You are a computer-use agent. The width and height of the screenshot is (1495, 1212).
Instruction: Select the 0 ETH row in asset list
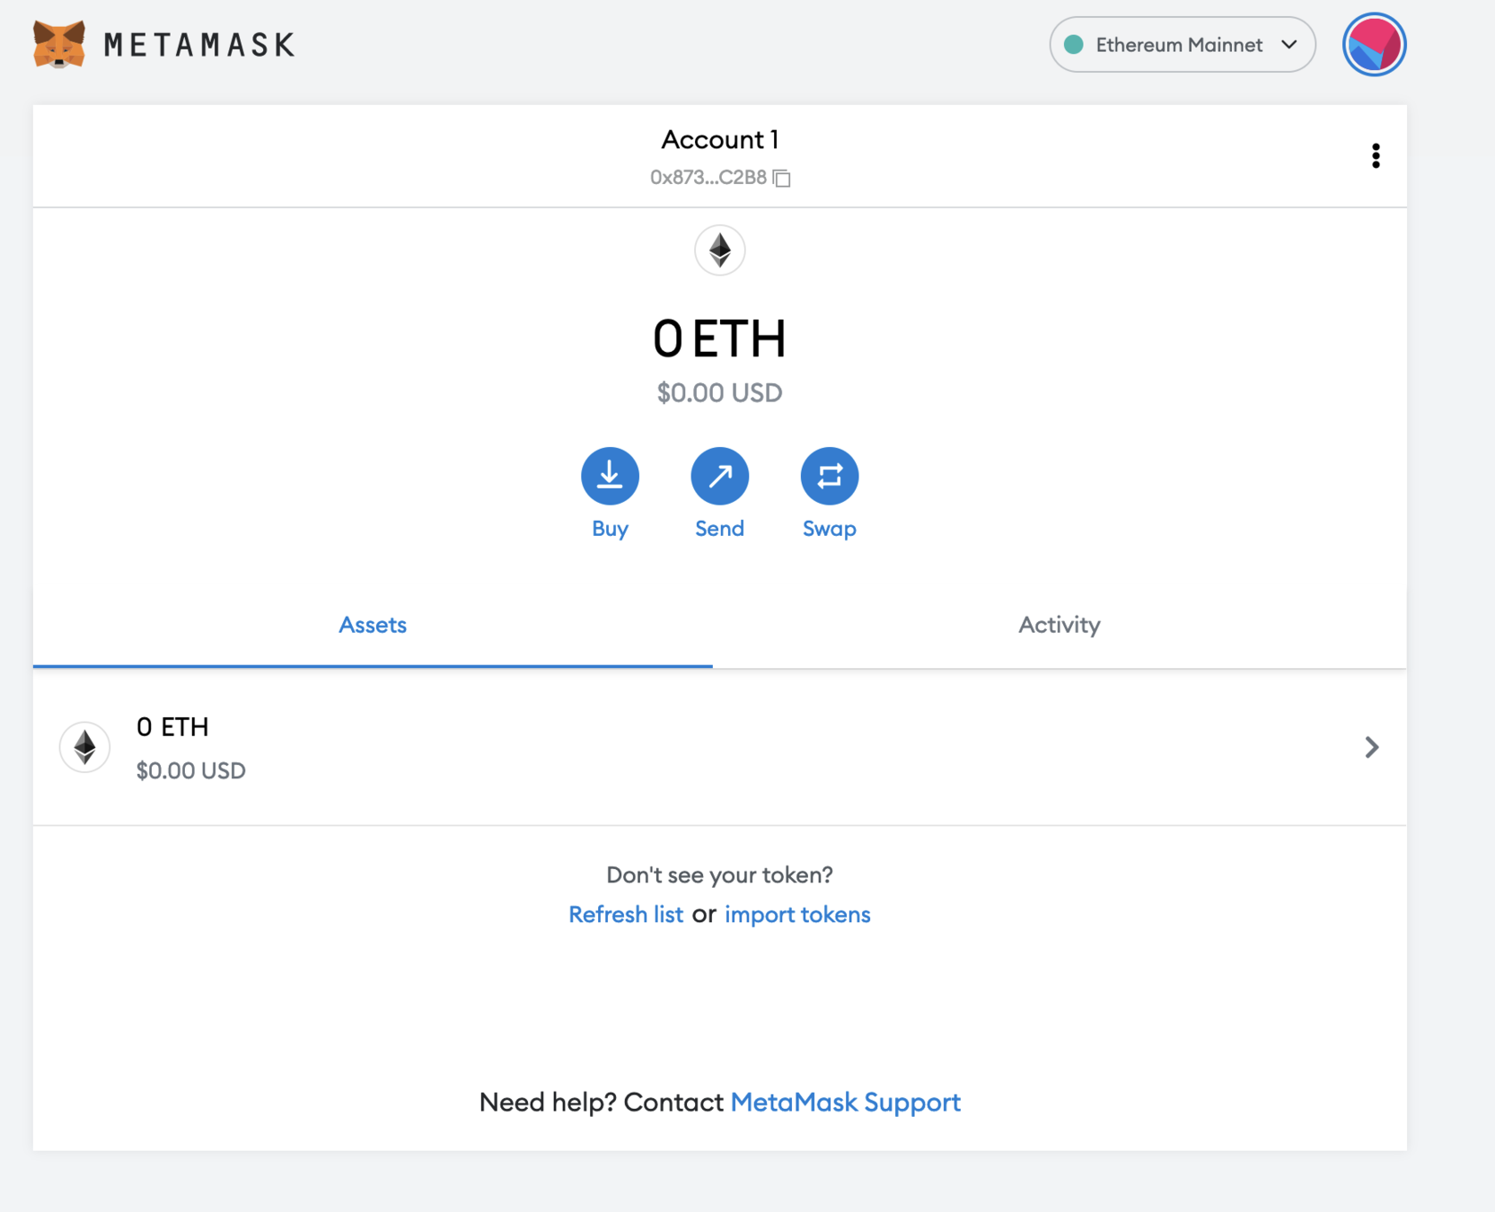pyautogui.click(x=720, y=747)
